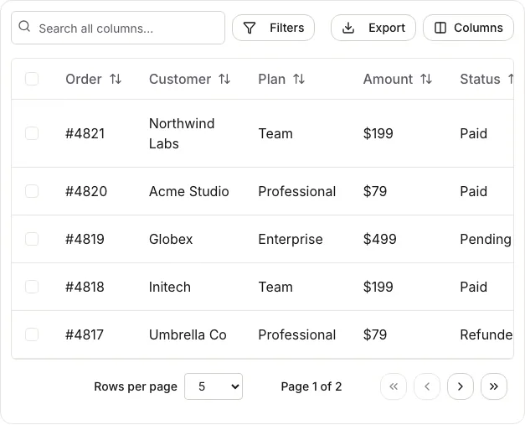
Task: Click the Northwind Labs customer cell
Action: coord(182,133)
